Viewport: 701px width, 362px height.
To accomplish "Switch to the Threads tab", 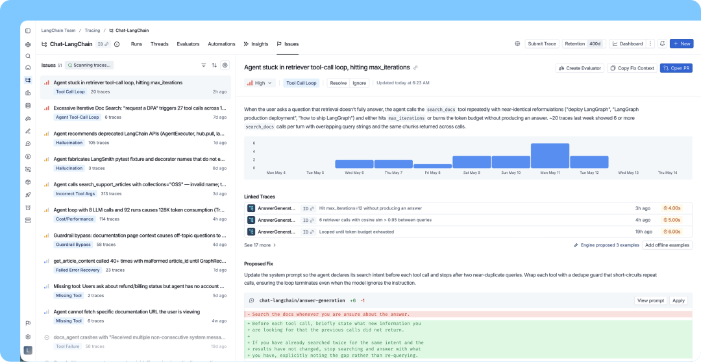I will [x=159, y=44].
